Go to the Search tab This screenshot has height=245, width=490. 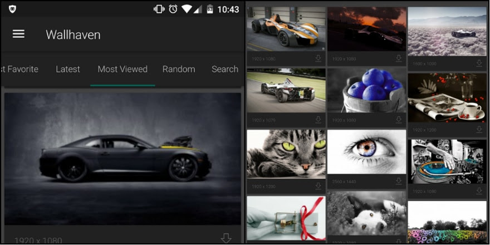(225, 69)
